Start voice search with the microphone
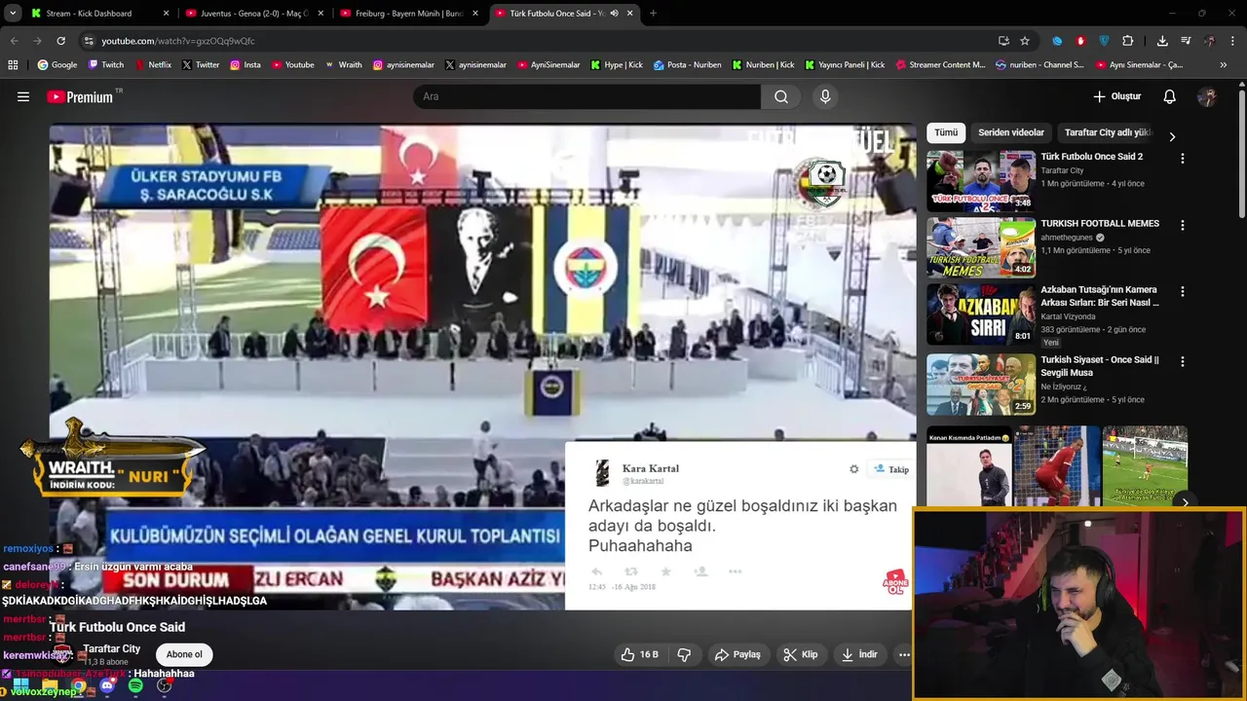The width and height of the screenshot is (1247, 701). coord(825,96)
